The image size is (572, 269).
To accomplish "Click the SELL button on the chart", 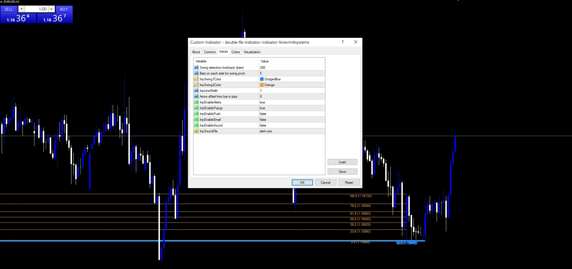I will [9, 9].
